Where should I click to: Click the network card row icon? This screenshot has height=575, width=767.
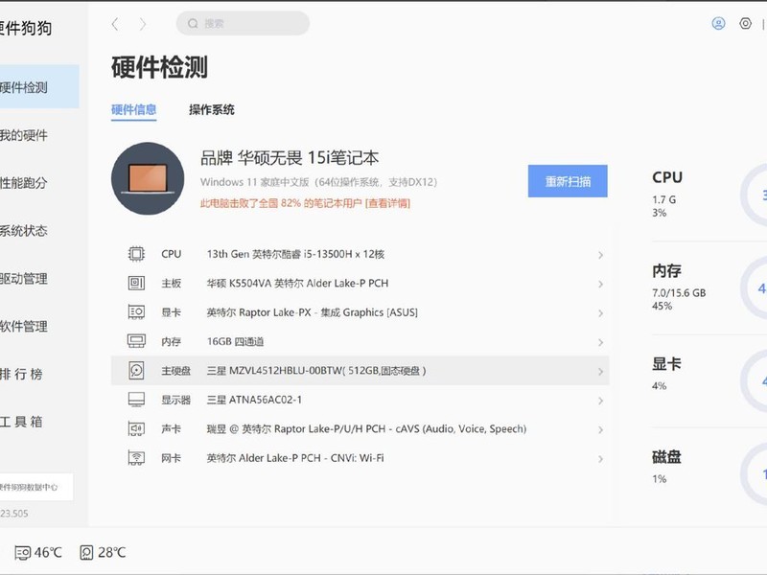(136, 458)
